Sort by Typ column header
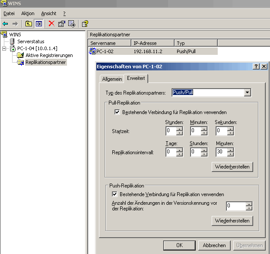 [196, 43]
